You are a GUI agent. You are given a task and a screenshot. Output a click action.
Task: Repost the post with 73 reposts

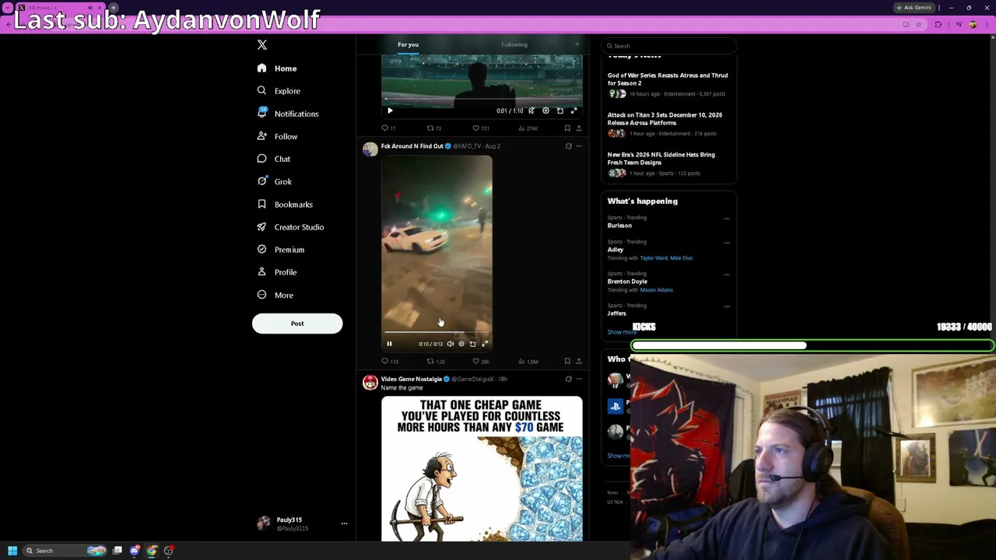point(433,128)
